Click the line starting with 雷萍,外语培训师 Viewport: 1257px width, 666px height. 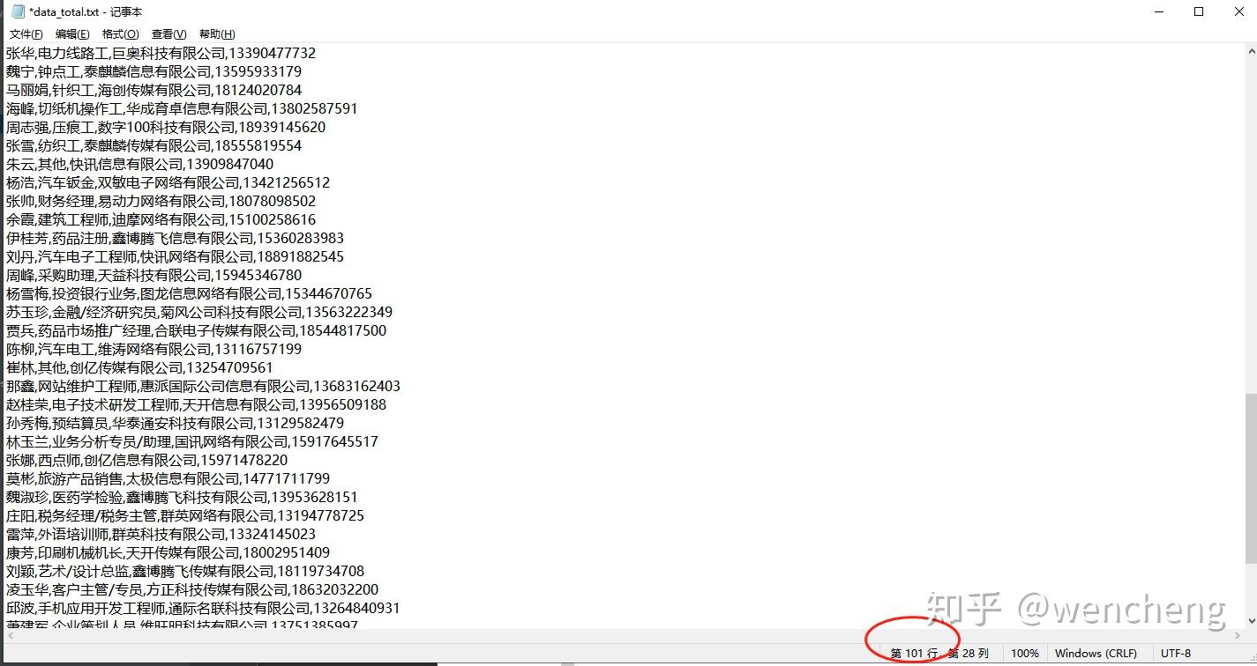pos(161,534)
